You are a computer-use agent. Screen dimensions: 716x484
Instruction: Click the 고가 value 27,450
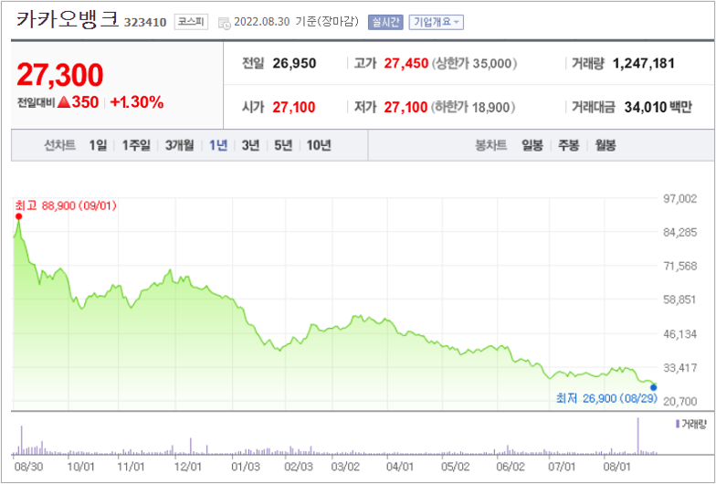tap(405, 63)
